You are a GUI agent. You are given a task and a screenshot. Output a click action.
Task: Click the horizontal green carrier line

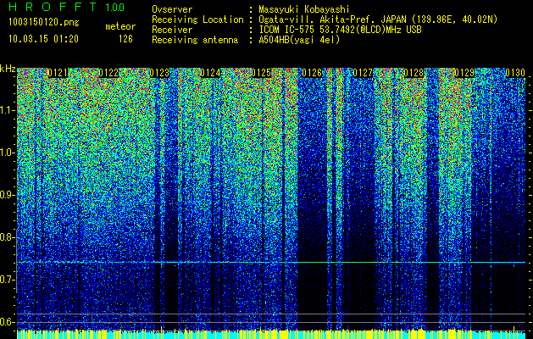pyautogui.click(x=271, y=262)
